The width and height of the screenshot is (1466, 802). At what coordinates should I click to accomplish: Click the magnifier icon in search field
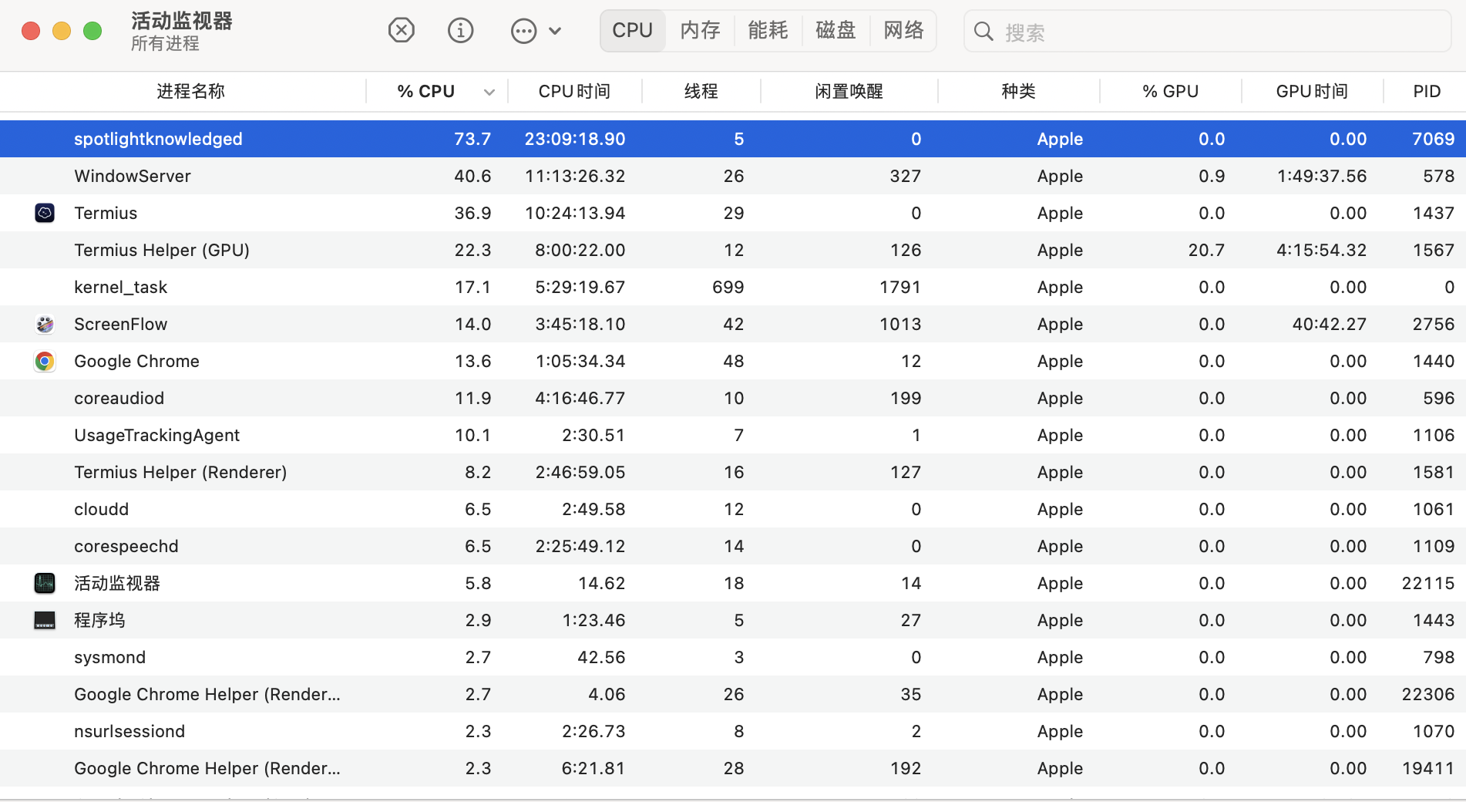[x=983, y=32]
